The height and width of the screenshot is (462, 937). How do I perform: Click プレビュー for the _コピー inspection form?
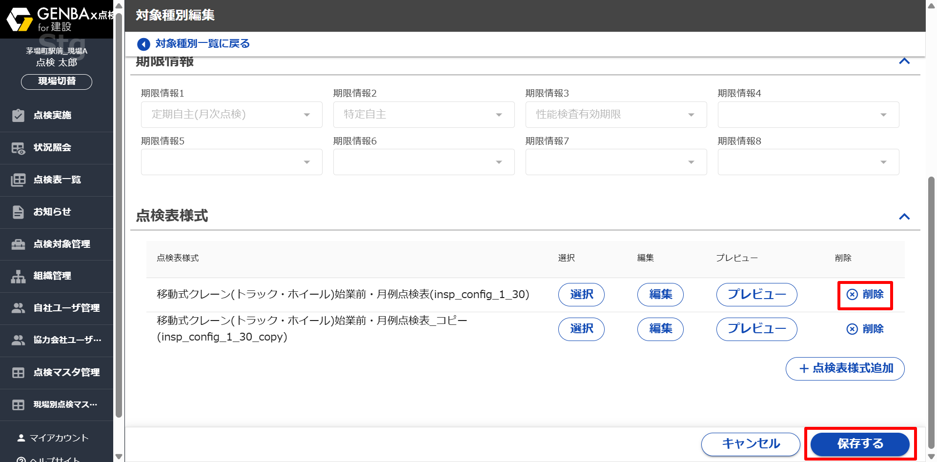pos(756,329)
